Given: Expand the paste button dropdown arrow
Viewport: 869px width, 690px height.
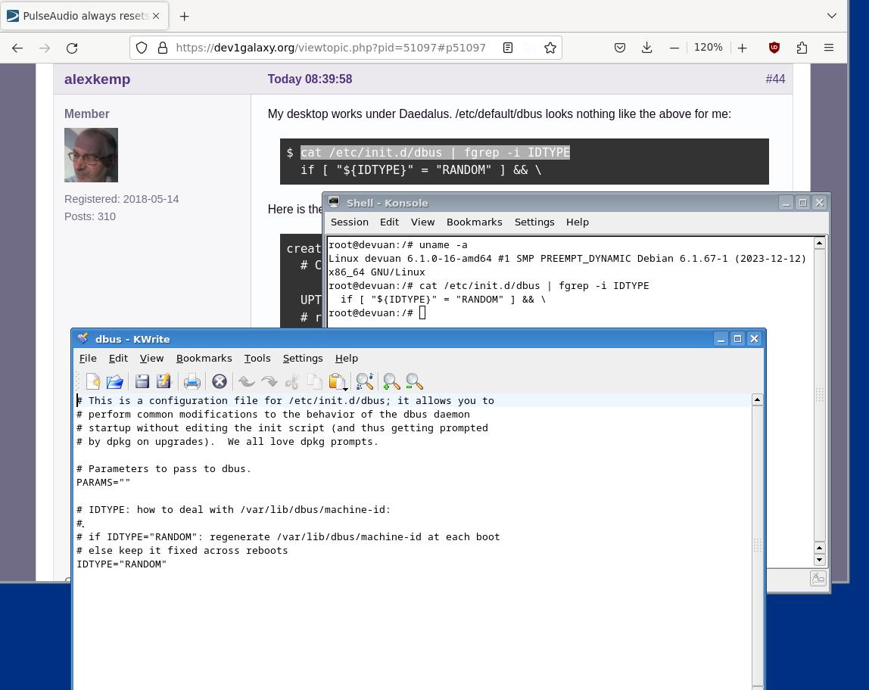Looking at the screenshot, I should pos(345,389).
